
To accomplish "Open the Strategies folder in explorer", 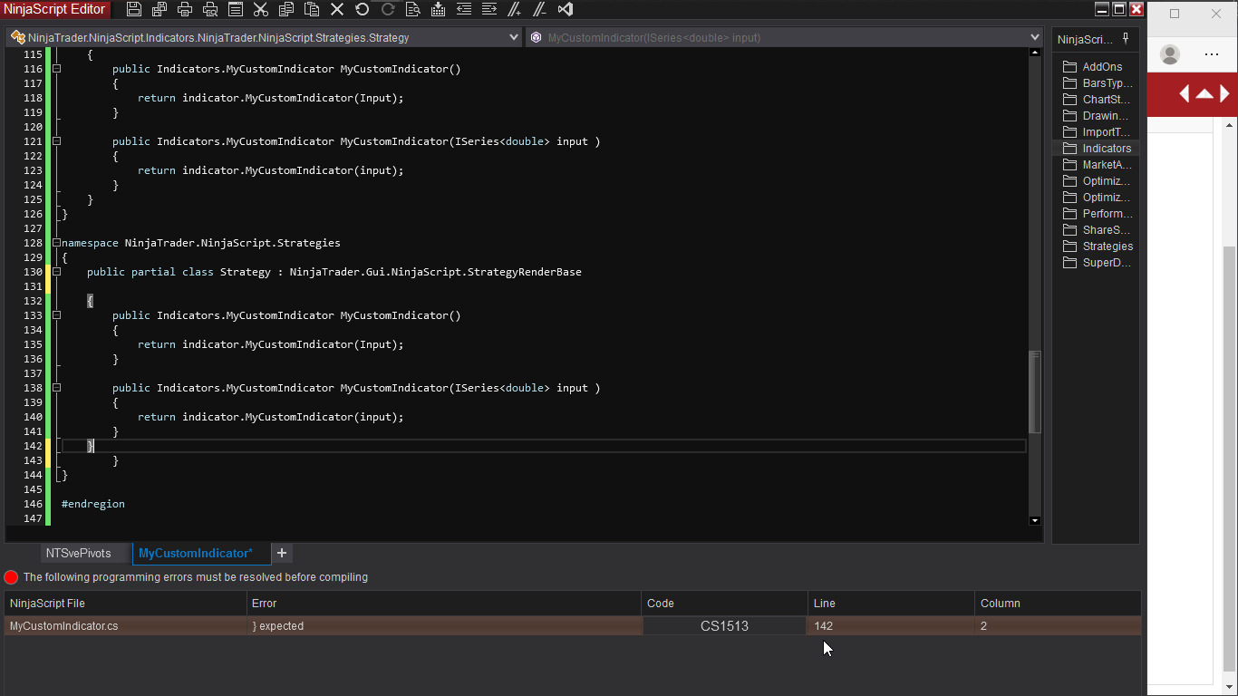I will pyautogui.click(x=1107, y=246).
